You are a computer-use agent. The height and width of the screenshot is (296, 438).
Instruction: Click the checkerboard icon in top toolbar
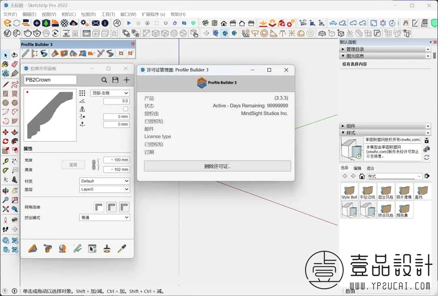click(64, 23)
